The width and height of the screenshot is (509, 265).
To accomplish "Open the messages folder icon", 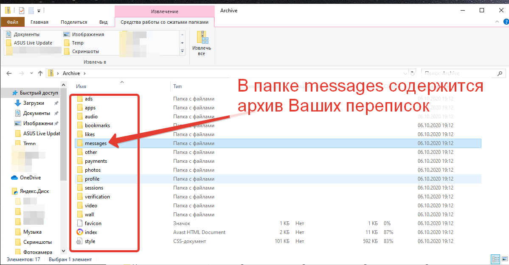I will (80, 143).
